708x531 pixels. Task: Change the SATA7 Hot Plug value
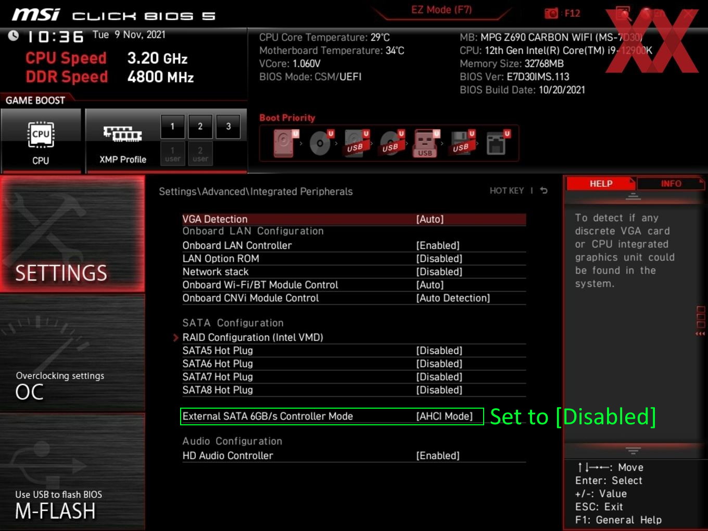click(x=439, y=377)
